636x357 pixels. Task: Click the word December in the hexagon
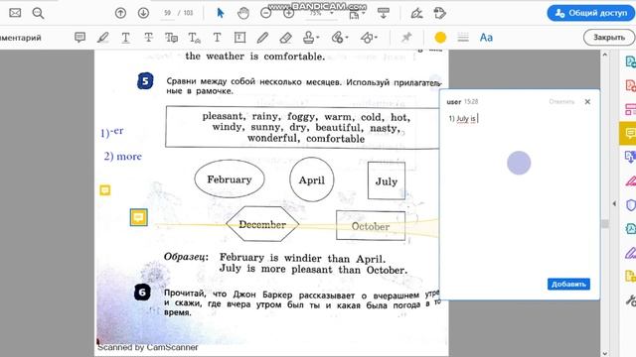262,224
